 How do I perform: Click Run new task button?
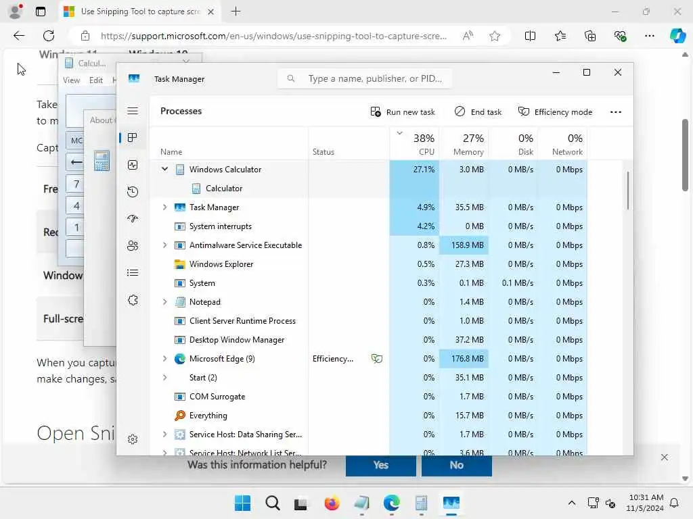coord(403,112)
